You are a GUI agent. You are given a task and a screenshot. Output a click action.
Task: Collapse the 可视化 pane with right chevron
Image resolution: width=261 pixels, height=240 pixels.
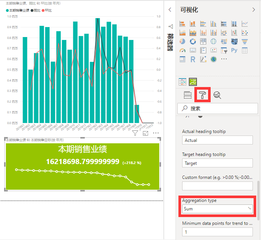click(x=254, y=10)
